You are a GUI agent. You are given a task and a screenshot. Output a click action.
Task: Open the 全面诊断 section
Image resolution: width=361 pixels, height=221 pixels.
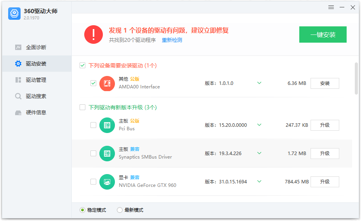point(37,47)
